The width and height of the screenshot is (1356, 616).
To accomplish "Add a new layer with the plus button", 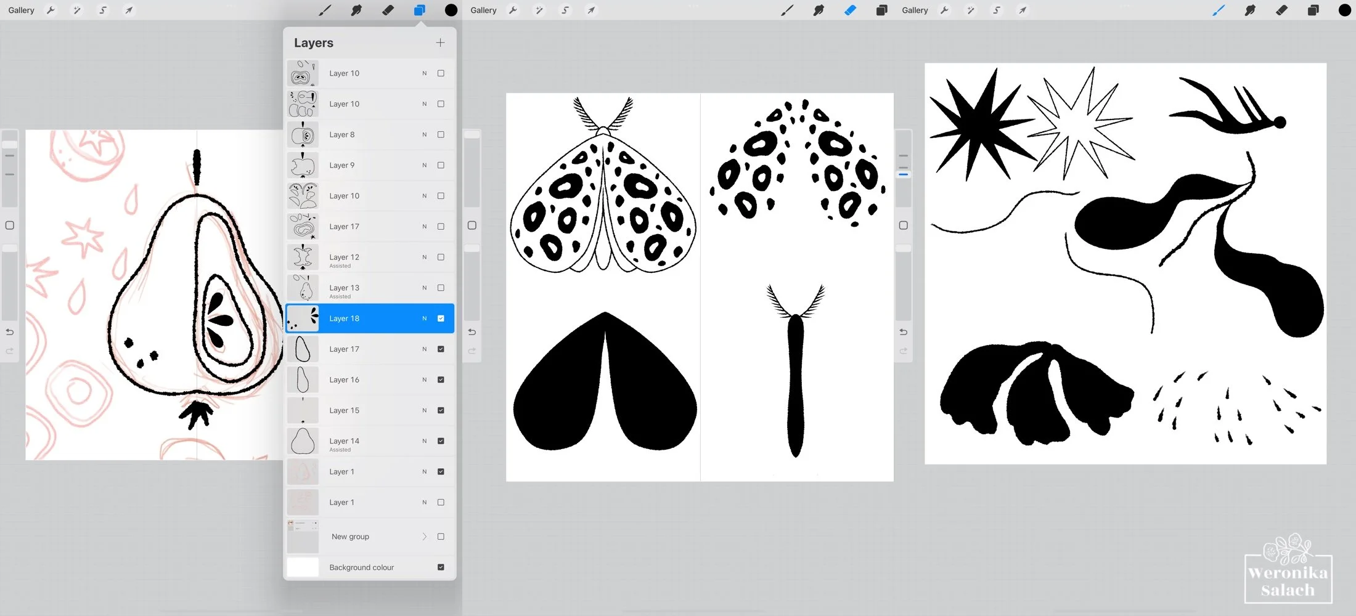I will tap(440, 42).
